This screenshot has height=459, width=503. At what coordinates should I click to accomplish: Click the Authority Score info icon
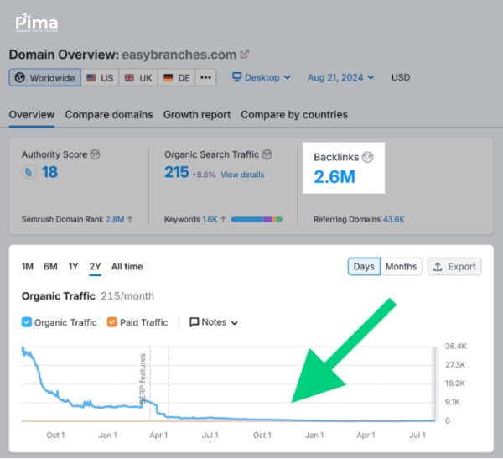[x=95, y=155]
